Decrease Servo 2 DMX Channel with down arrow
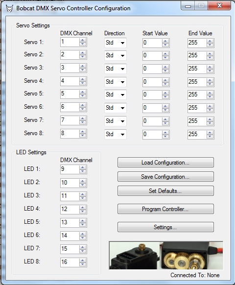 click(83, 57)
